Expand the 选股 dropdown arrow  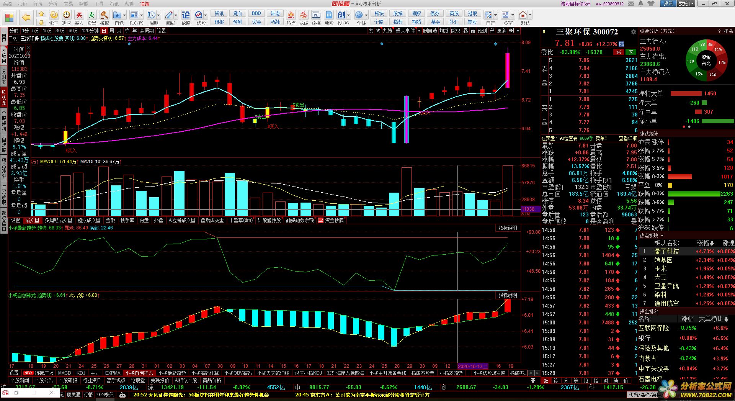(206, 15)
